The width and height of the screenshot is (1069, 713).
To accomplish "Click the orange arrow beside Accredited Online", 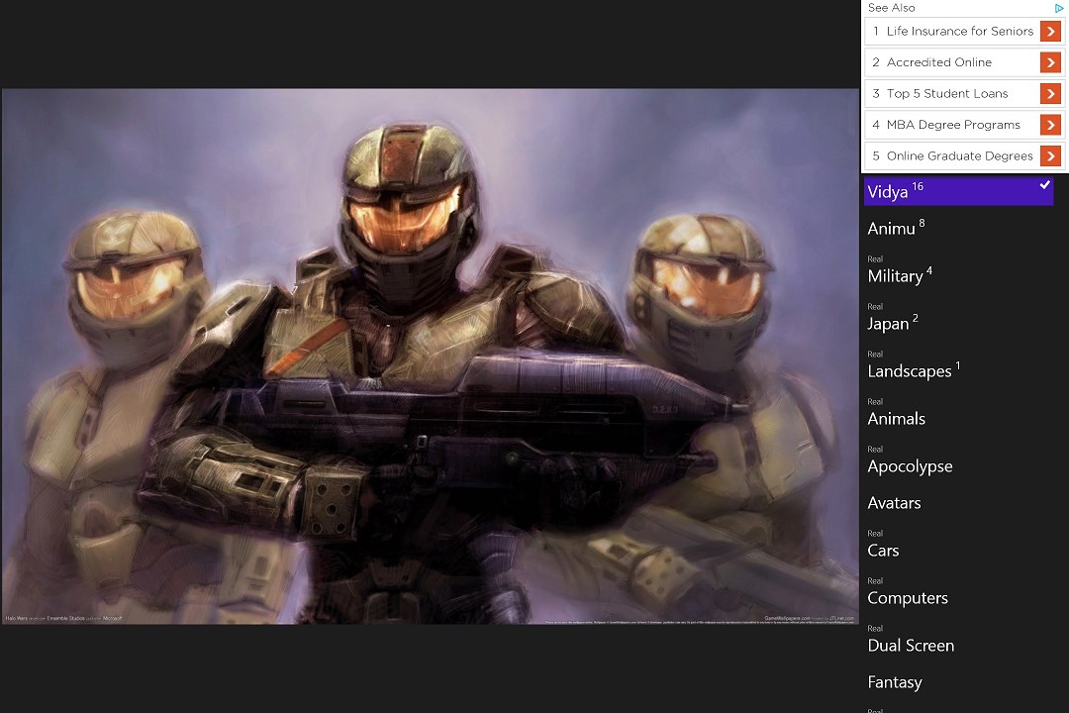I will click(x=1050, y=62).
